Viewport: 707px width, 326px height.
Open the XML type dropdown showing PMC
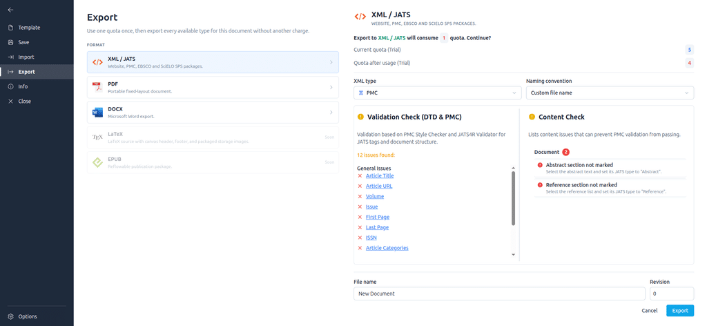click(x=438, y=93)
